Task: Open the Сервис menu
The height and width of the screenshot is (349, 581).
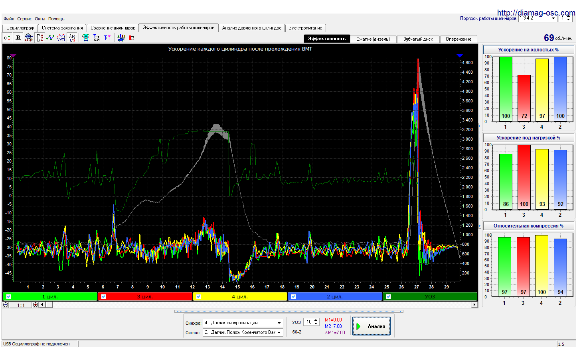Action: (24, 19)
